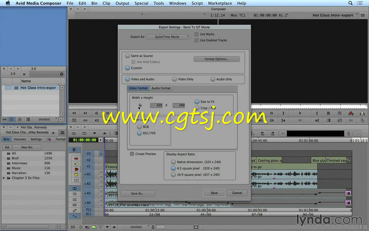This screenshot has height=231, width=369.
Task: Click the Save button in Export Settings
Action: point(214,193)
